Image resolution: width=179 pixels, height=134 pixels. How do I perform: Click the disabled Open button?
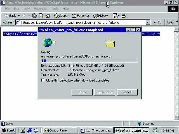82,92
